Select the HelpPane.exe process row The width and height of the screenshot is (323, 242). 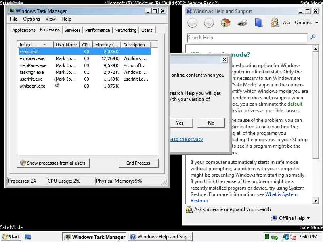pyautogui.click(x=85, y=65)
